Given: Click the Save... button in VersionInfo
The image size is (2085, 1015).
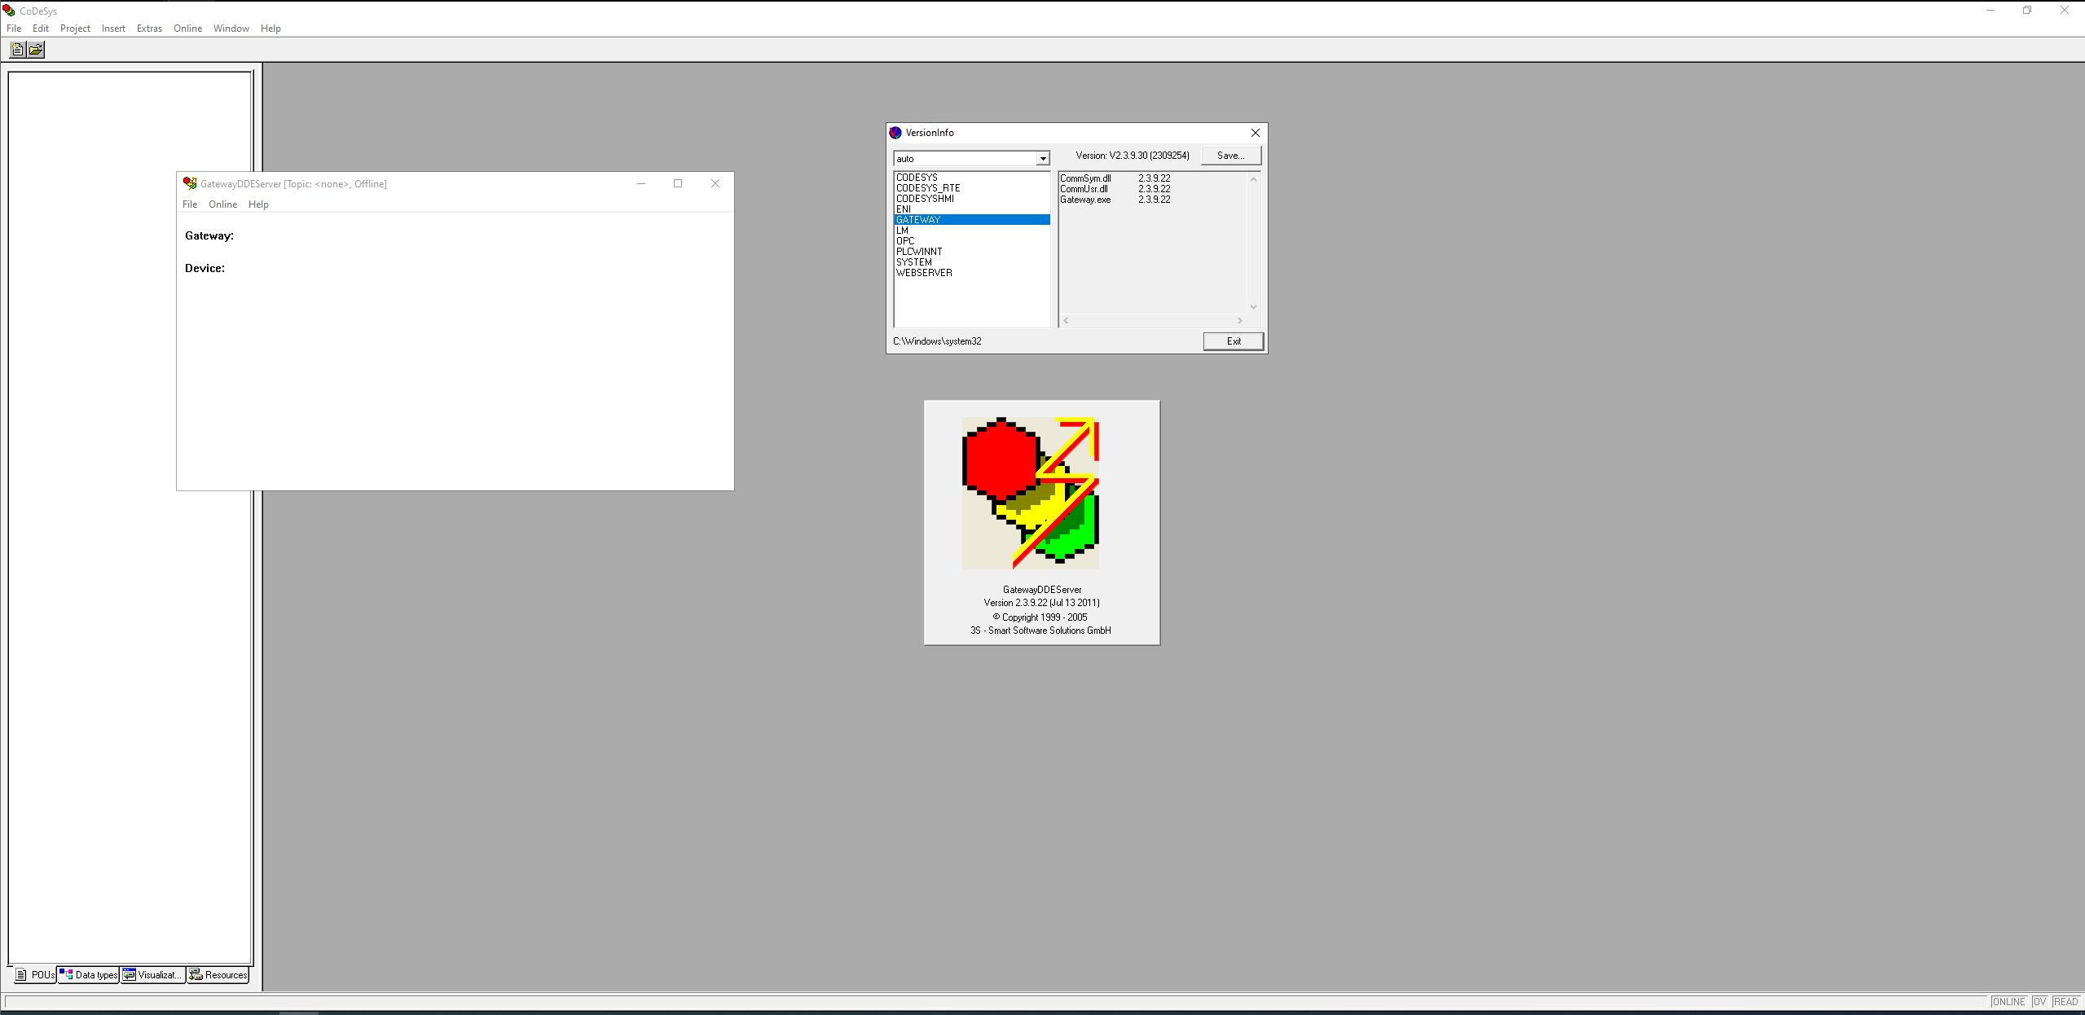Looking at the screenshot, I should pos(1230,156).
